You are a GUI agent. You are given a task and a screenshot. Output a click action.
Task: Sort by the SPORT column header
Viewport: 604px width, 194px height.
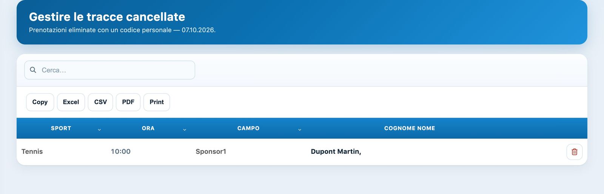(61, 128)
